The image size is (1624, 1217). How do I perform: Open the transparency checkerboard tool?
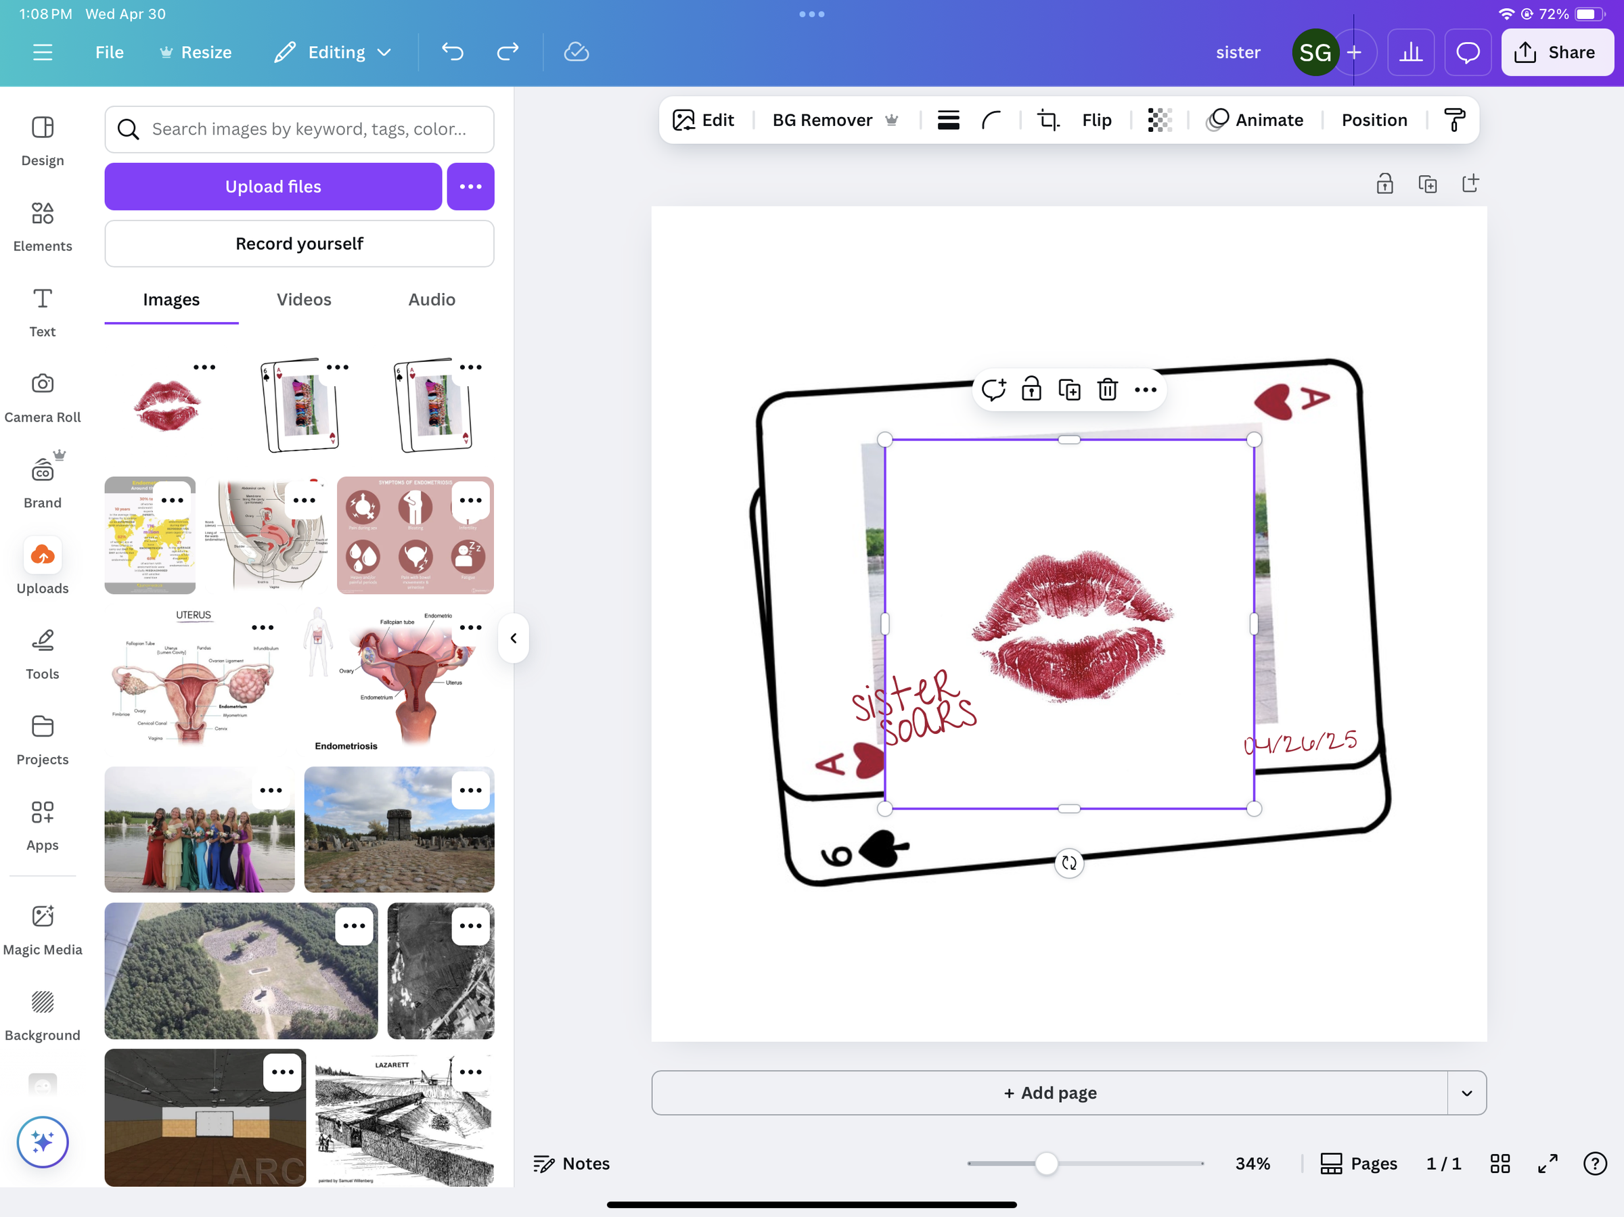[x=1159, y=120]
